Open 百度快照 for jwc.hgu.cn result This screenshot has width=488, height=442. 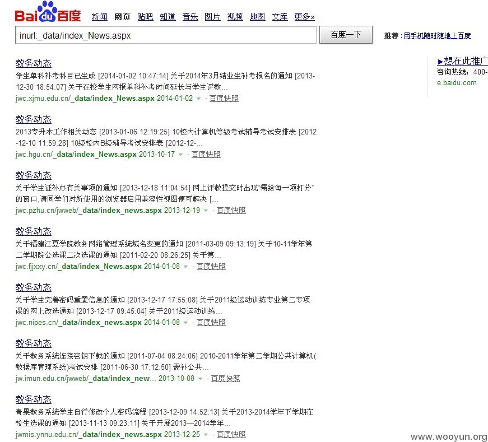pyautogui.click(x=206, y=155)
